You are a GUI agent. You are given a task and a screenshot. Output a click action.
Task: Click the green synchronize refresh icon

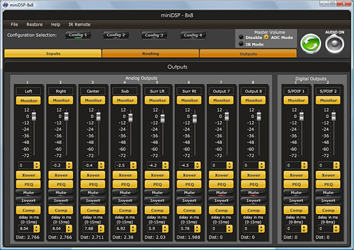[311, 43]
